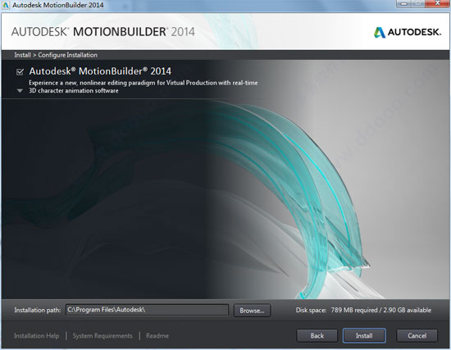Close the installer window with X
This screenshot has height=350, width=451.
437,3
